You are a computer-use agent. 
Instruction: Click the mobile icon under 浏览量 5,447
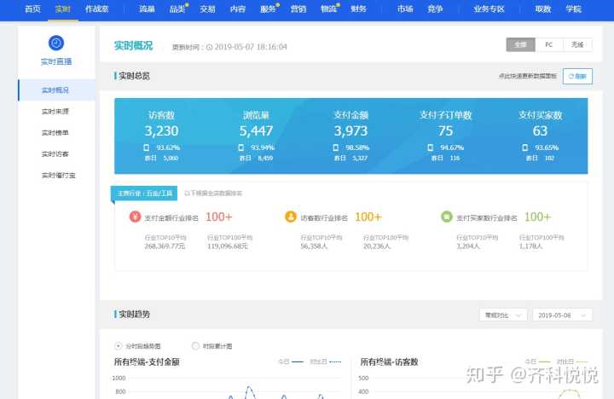click(241, 147)
